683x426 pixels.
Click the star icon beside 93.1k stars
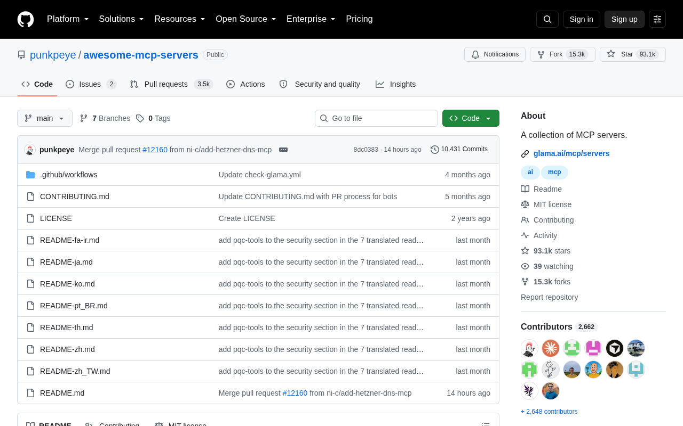coord(525,251)
